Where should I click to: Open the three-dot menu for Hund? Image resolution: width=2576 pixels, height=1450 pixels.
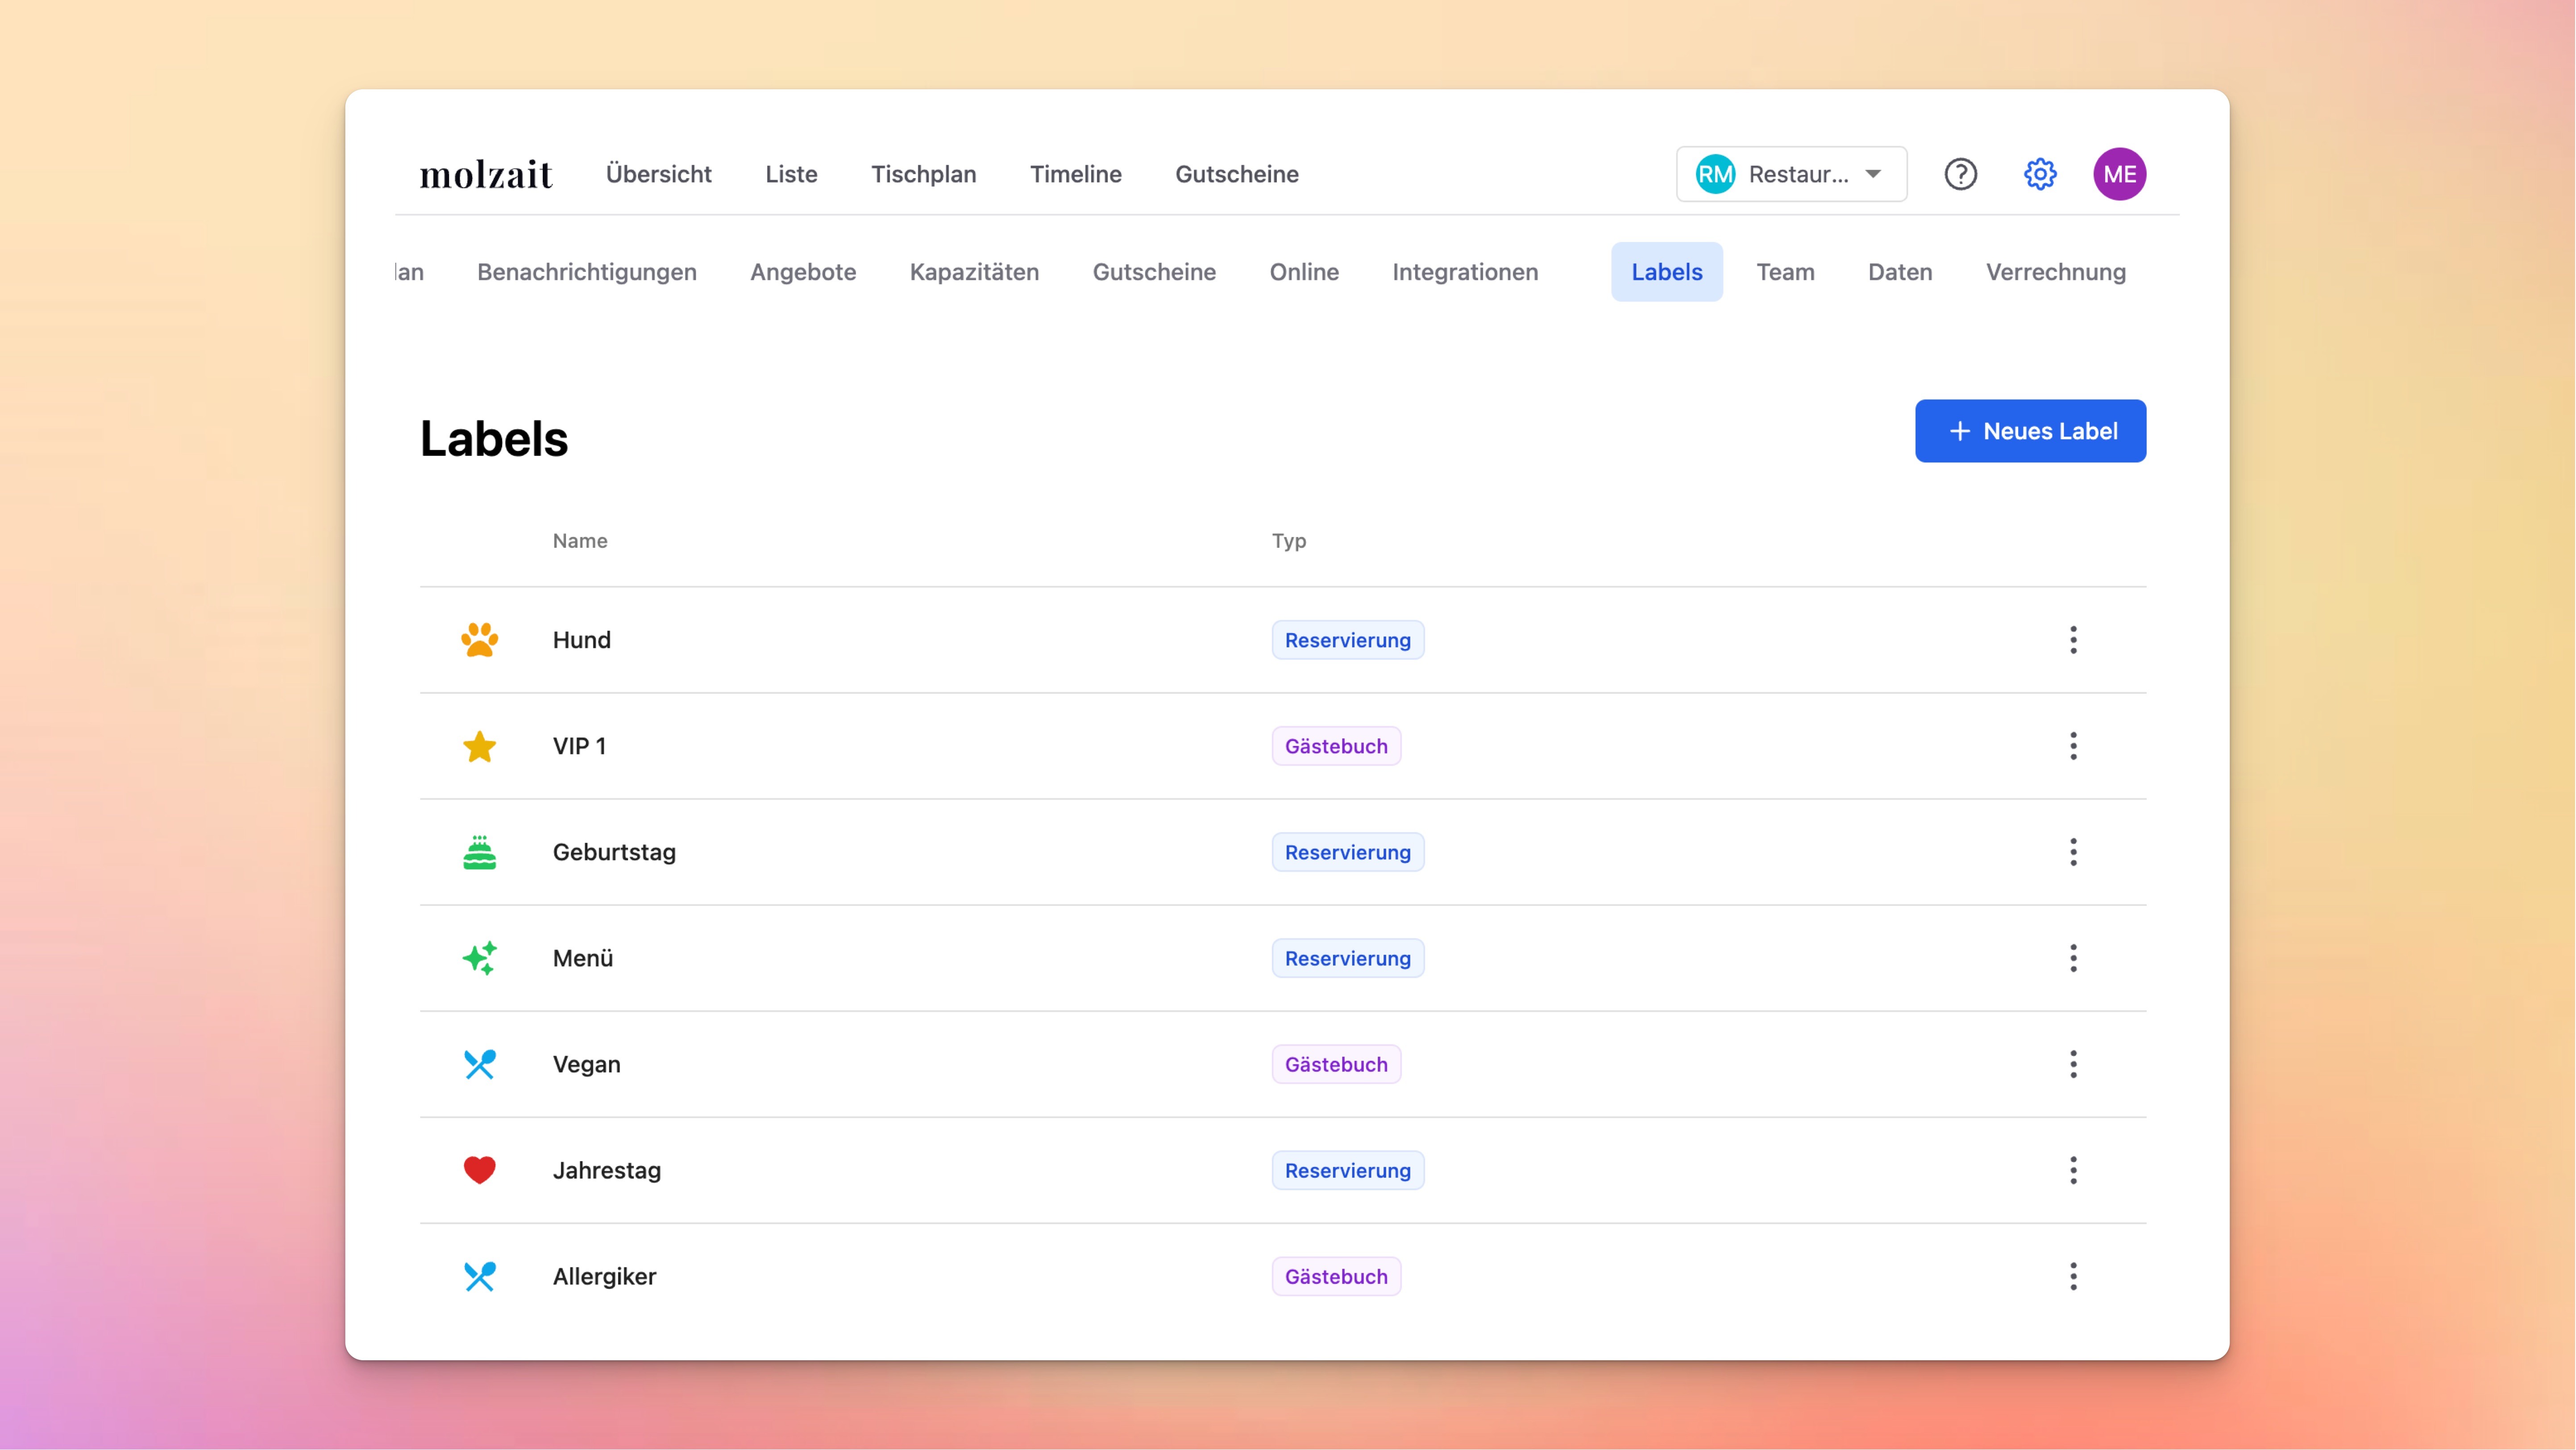2073,640
